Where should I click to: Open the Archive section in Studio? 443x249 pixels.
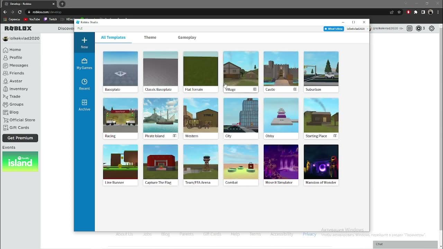tap(84, 105)
